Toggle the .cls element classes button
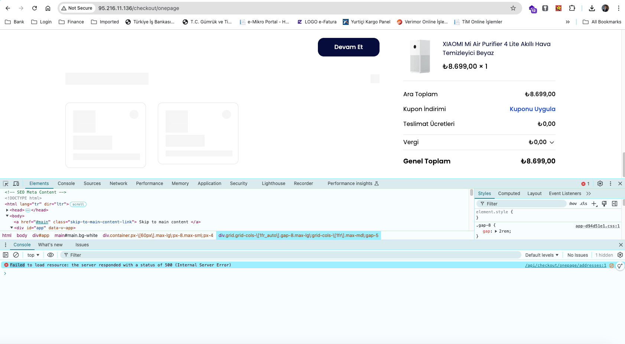Screen dimensions: 625x344 pyautogui.click(x=583, y=204)
